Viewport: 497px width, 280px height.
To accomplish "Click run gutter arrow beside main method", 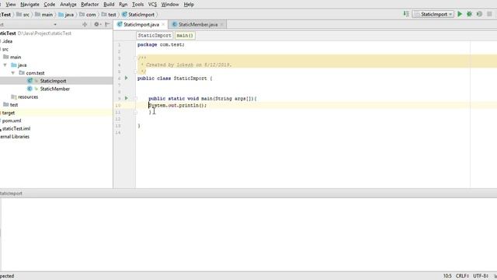I will click(126, 99).
